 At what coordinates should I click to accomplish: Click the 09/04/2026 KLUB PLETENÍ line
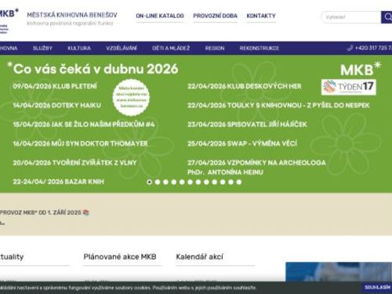click(55, 86)
